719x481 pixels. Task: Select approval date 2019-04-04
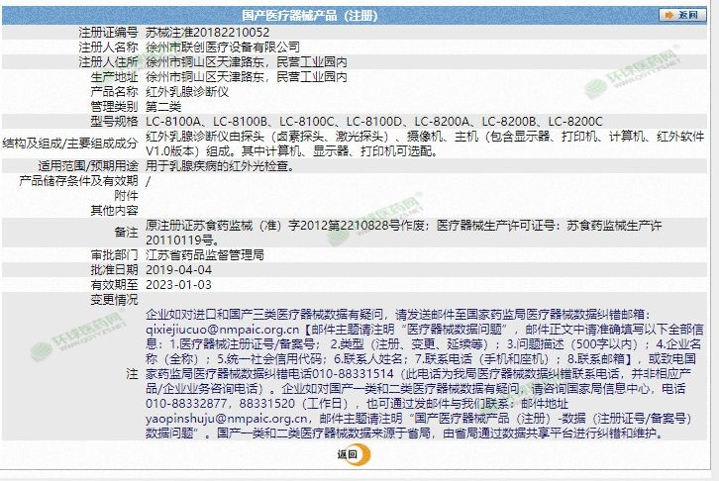(x=179, y=270)
